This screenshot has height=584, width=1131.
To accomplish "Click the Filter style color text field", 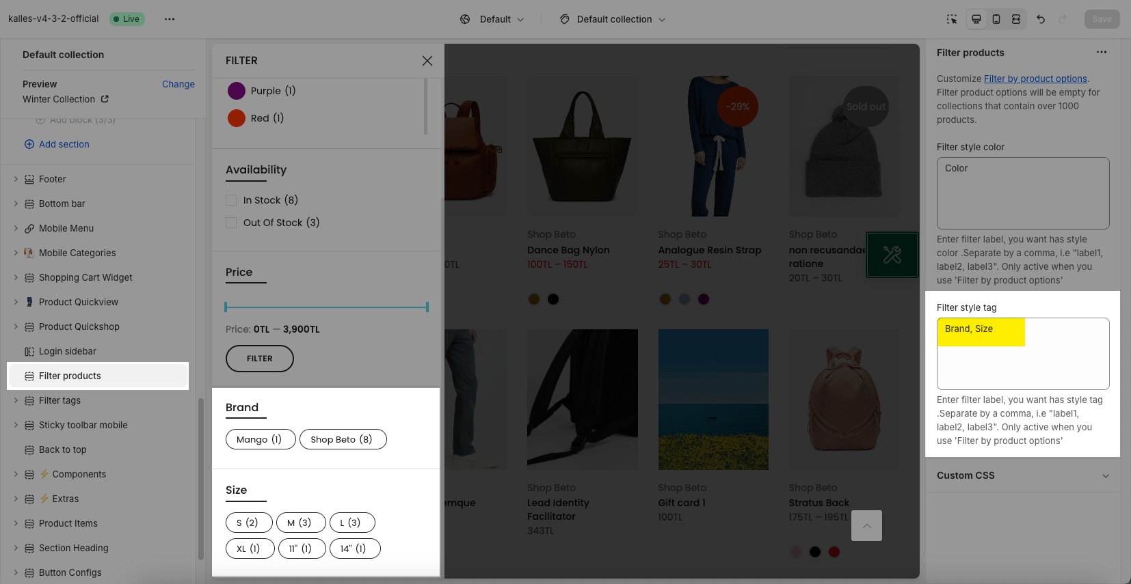I will click(x=1023, y=193).
